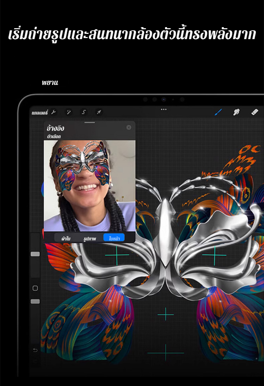The image size is (264, 386).
Task: Select the ใบหน้า face tab
Action: click(x=114, y=238)
